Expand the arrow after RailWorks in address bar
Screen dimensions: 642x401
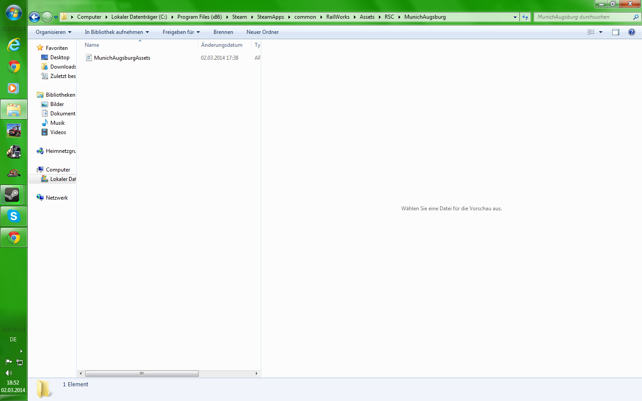(x=354, y=17)
